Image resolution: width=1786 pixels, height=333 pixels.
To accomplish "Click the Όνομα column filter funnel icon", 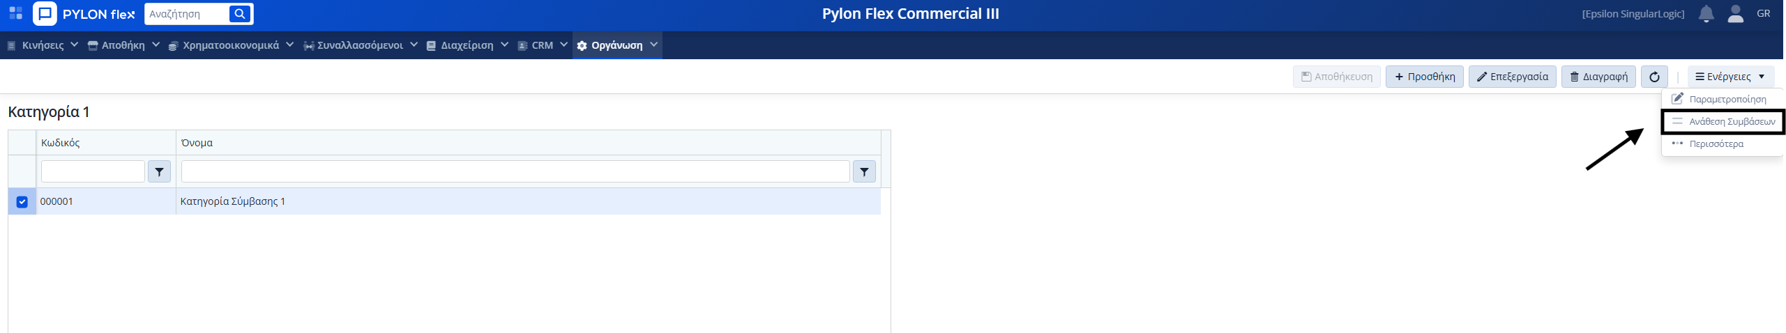I will 864,171.
